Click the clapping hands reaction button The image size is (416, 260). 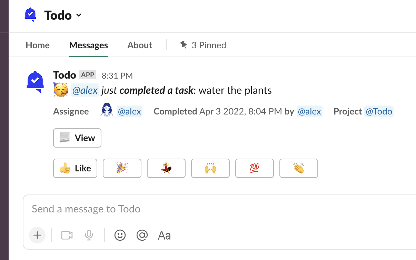[x=299, y=168]
